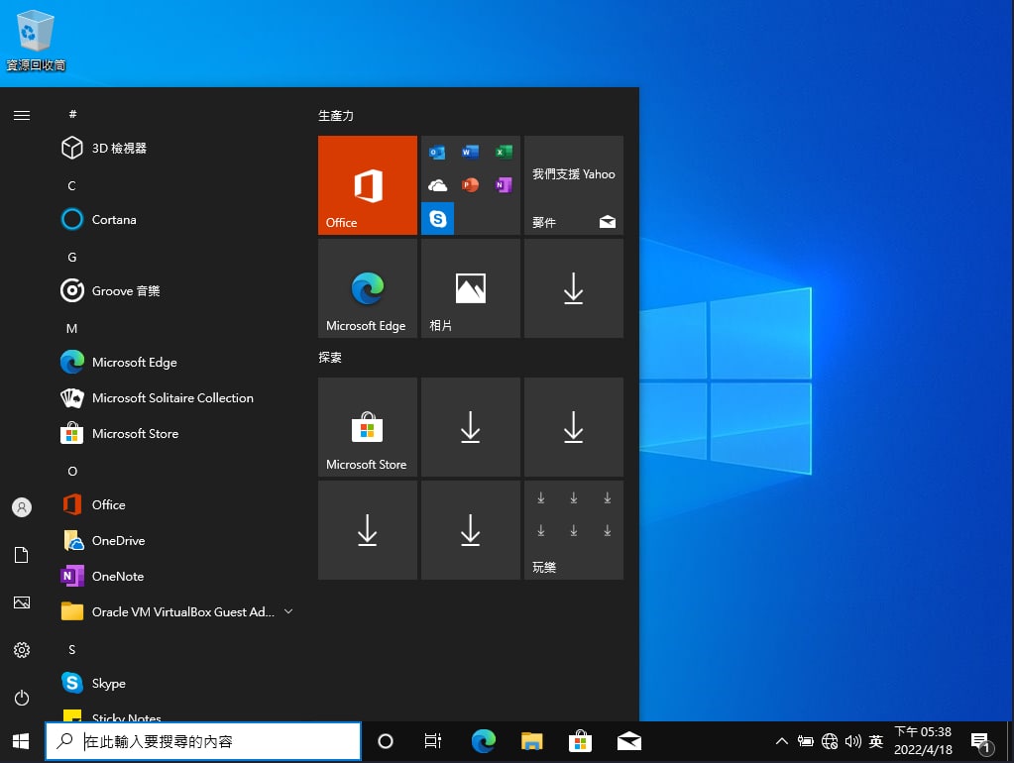This screenshot has height=763, width=1014.
Task: Click the Cortana taskbar circle button
Action: [x=386, y=741]
